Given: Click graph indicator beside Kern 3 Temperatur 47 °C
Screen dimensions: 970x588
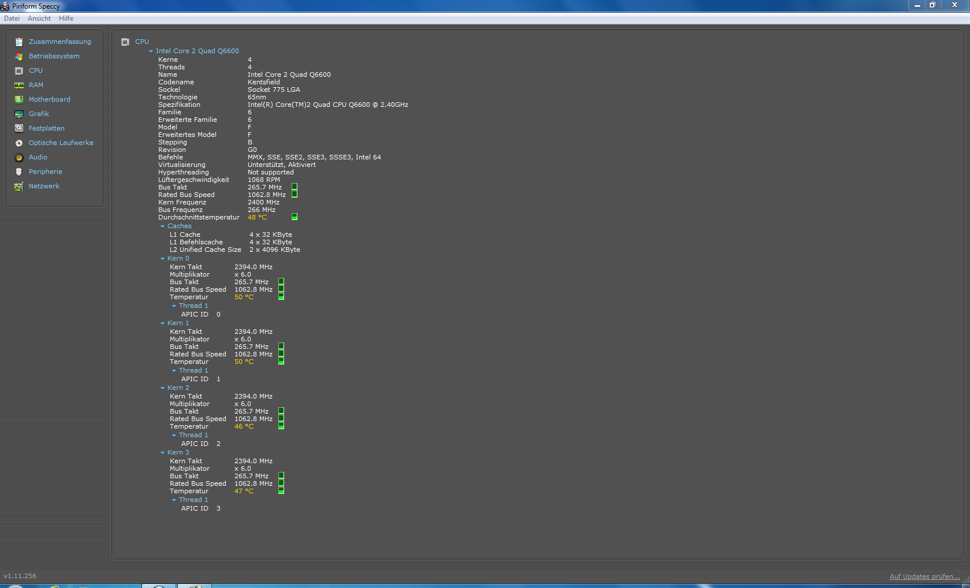Looking at the screenshot, I should (x=281, y=491).
